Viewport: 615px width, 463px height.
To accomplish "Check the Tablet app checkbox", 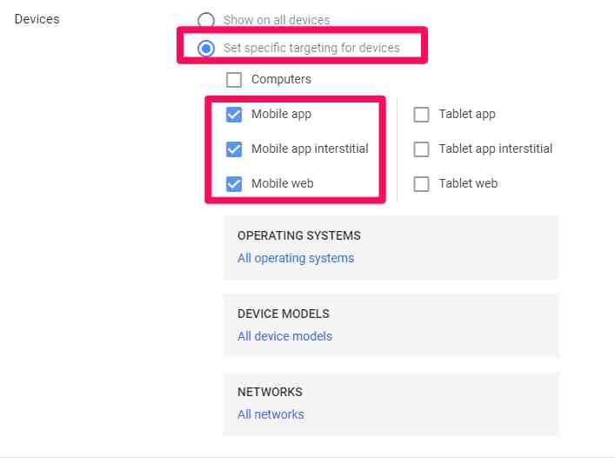I will tap(421, 115).
